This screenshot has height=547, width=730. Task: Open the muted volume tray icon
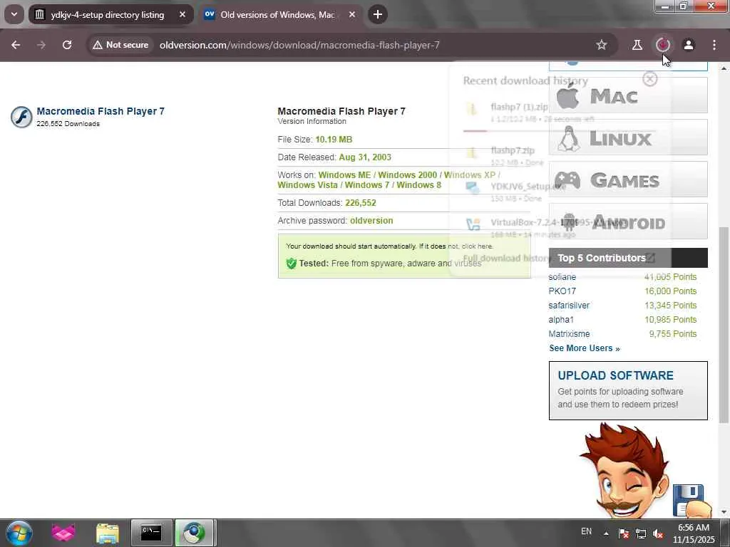coord(658,533)
